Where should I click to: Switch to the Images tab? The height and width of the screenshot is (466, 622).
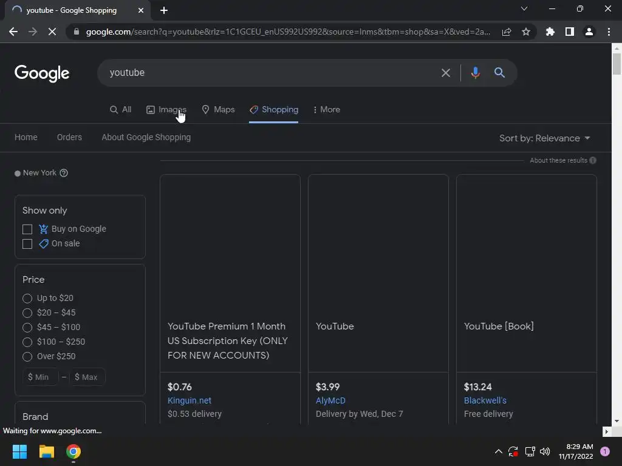click(x=166, y=110)
